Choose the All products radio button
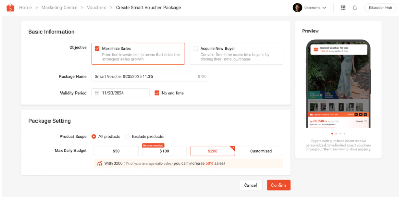This screenshot has height=197, width=399. click(x=94, y=136)
